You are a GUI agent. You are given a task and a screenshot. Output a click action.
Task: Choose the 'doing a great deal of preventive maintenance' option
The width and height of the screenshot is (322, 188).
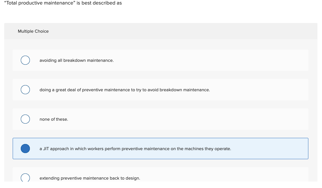coord(25,90)
